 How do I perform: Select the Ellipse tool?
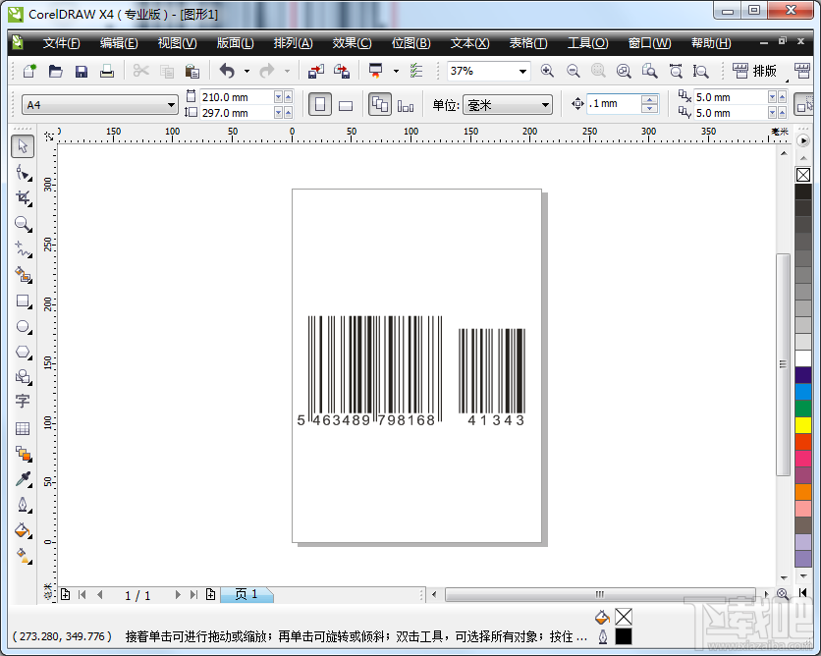23,327
